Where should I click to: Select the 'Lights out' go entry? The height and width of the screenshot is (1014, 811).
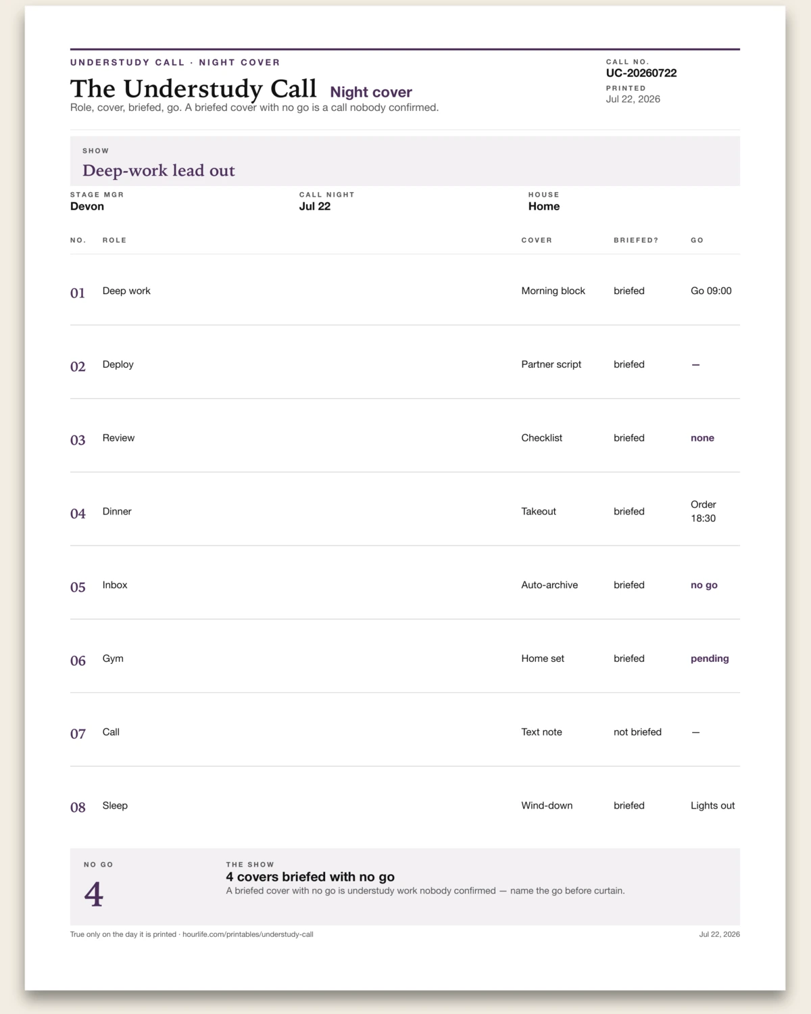pyautogui.click(x=712, y=806)
